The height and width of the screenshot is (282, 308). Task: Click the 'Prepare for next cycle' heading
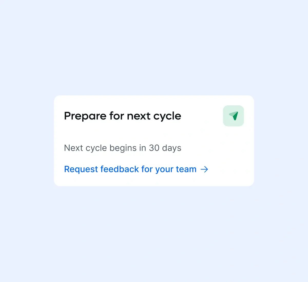tap(122, 116)
